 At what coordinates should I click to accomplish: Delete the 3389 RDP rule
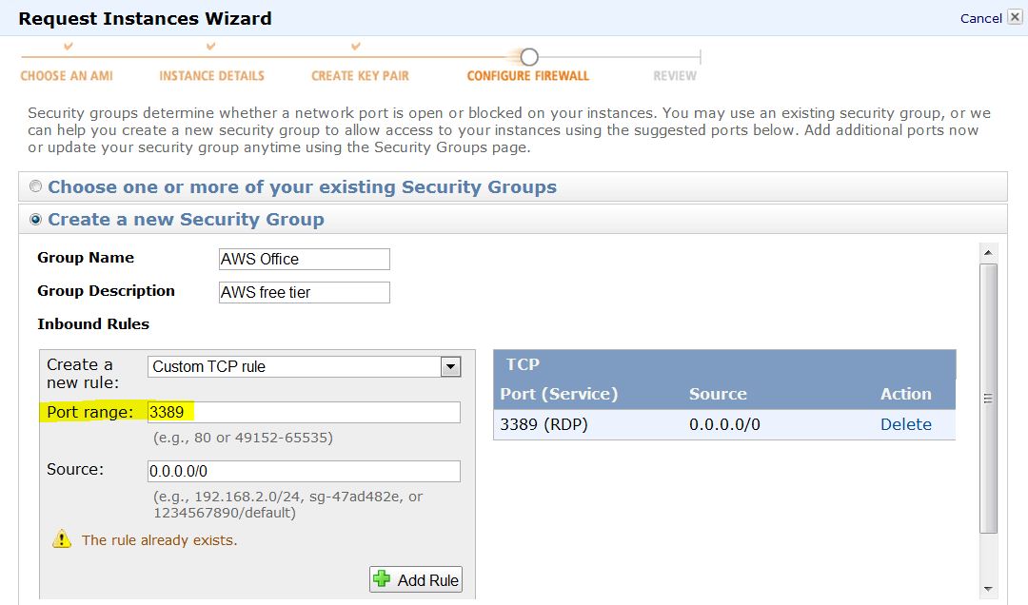click(905, 424)
